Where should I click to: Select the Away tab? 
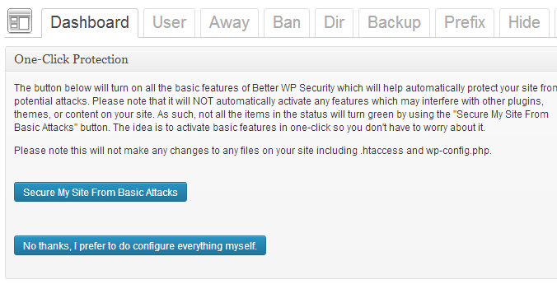229,23
